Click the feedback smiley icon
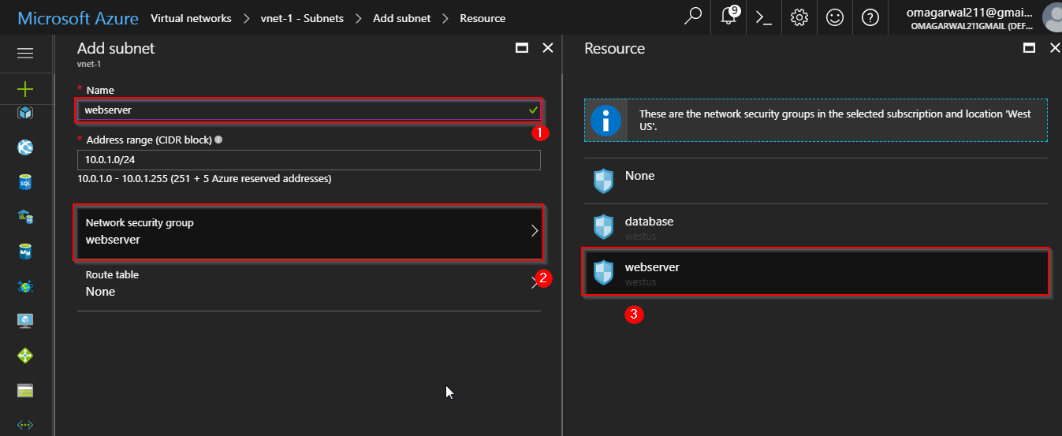This screenshot has width=1062, height=436. point(835,17)
